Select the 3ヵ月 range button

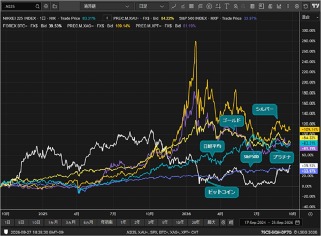click(x=71, y=222)
